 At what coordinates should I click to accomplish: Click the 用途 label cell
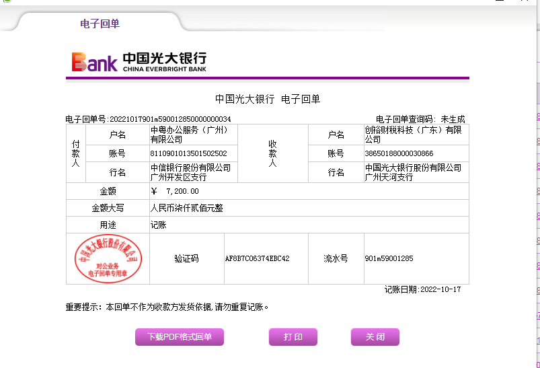click(x=108, y=225)
